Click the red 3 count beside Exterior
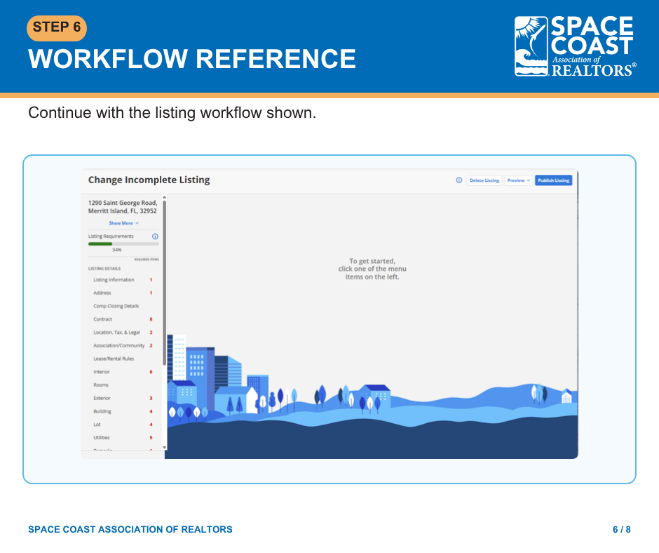This screenshot has width=659, height=553. click(x=151, y=398)
